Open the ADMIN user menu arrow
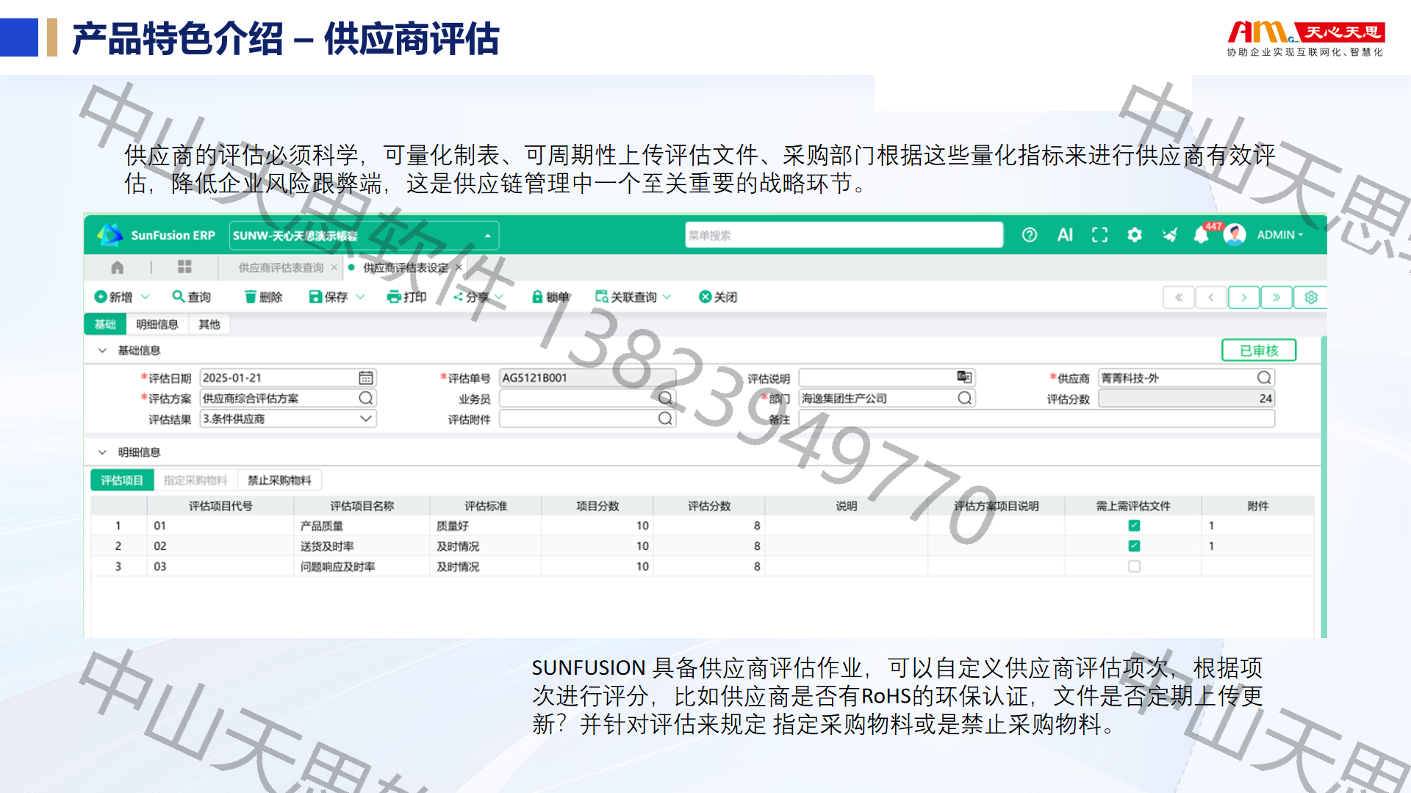The image size is (1411, 793). (1301, 235)
